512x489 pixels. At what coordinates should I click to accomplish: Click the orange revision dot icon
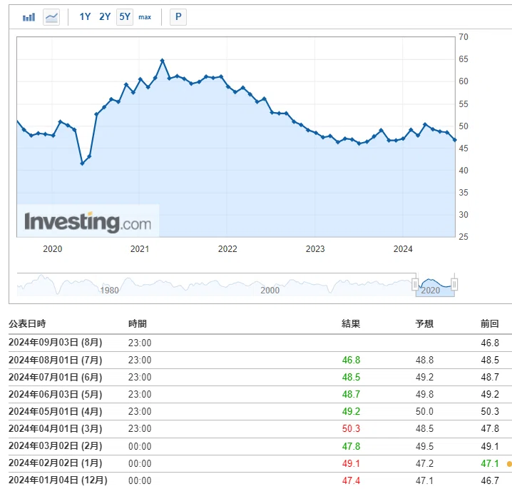509,463
